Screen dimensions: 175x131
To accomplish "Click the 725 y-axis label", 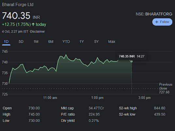I will point(5,95).
